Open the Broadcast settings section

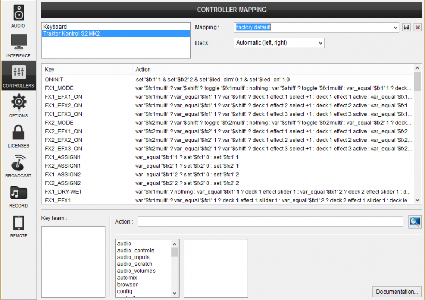[x=18, y=166]
